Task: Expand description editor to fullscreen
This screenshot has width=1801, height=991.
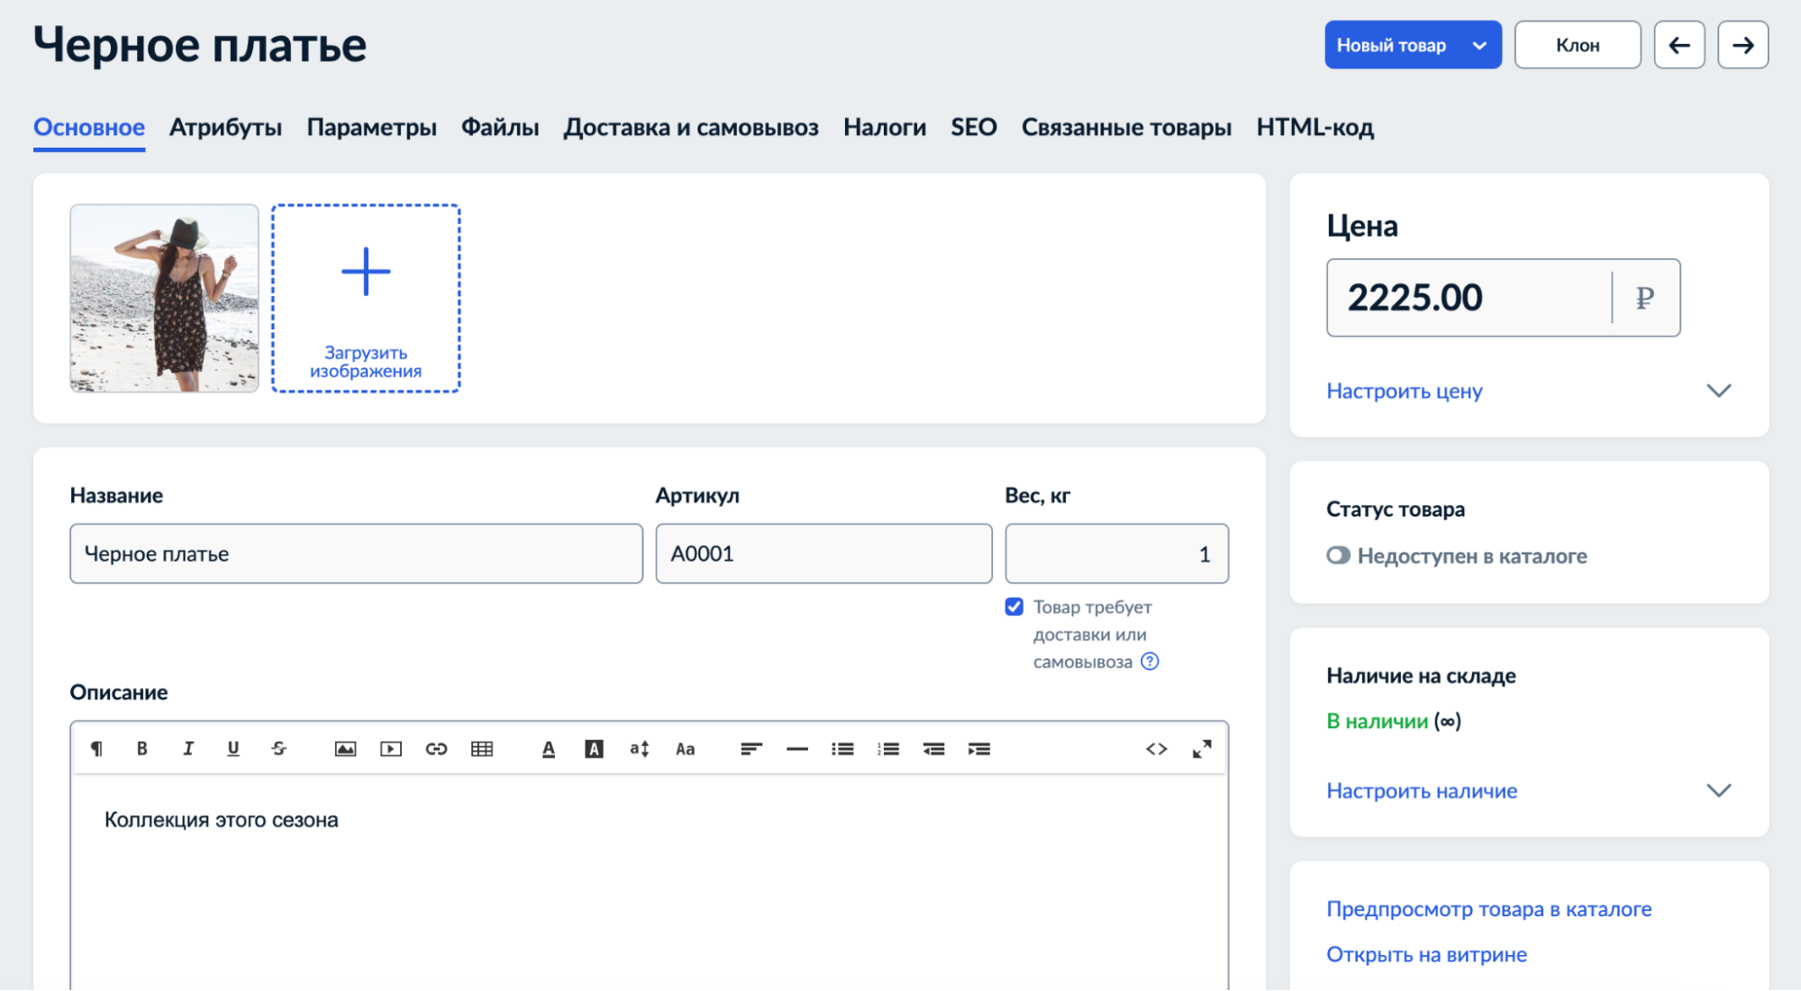Action: coord(1202,749)
